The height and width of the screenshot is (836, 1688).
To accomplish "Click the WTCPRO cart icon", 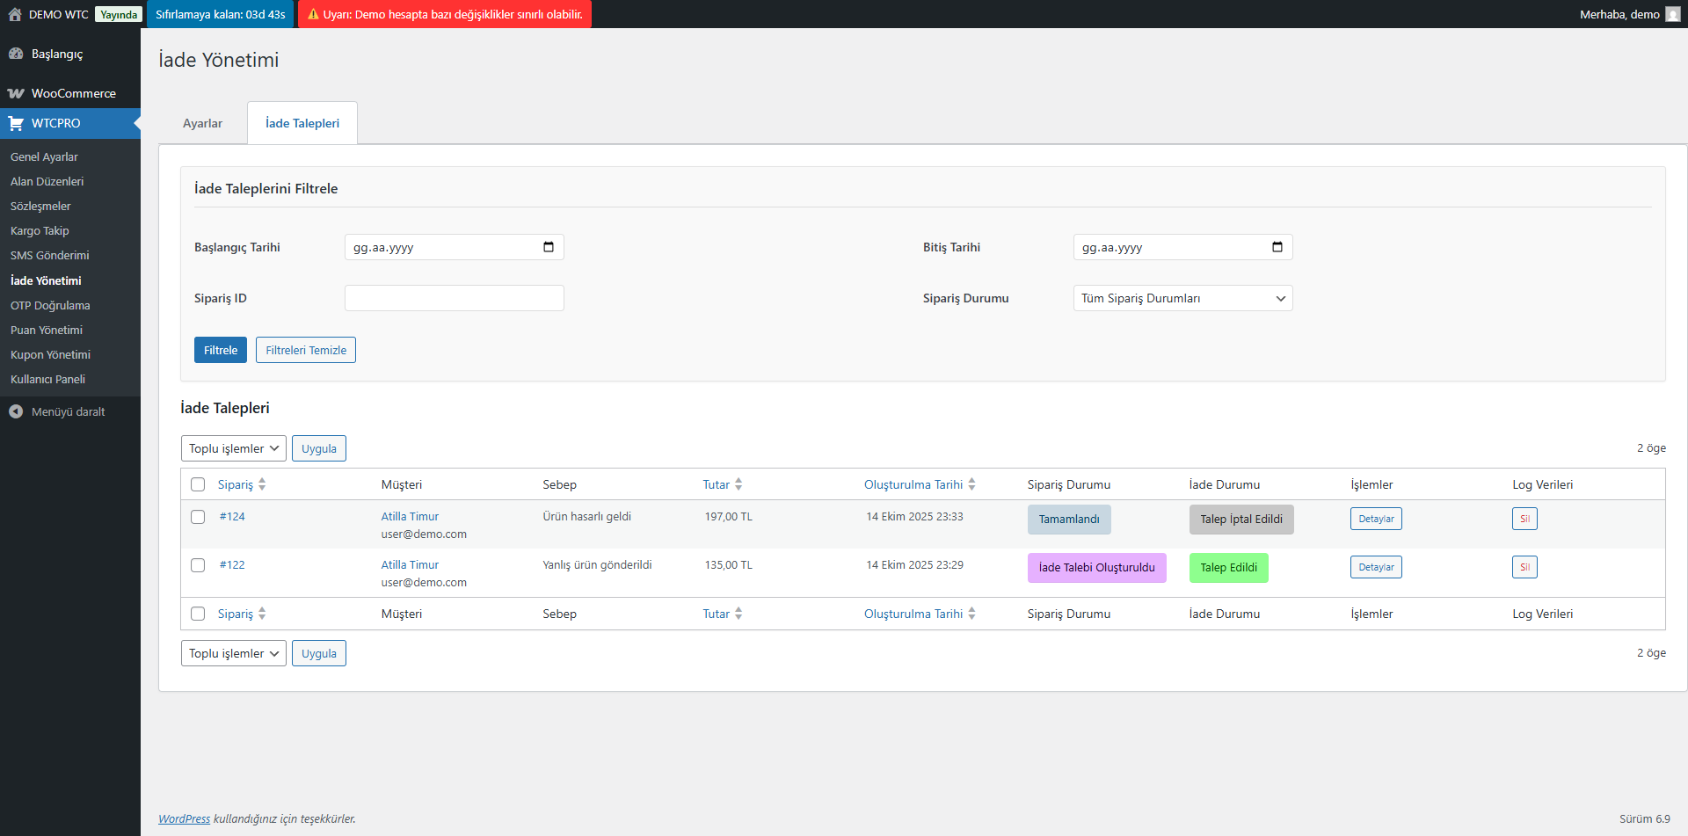I will [x=16, y=123].
